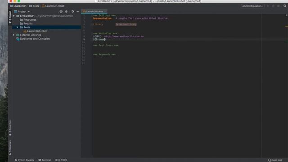This screenshot has width=288, height=162.
Task: Click the inspection status indicator above scrollbar
Action: [x=286, y=15]
